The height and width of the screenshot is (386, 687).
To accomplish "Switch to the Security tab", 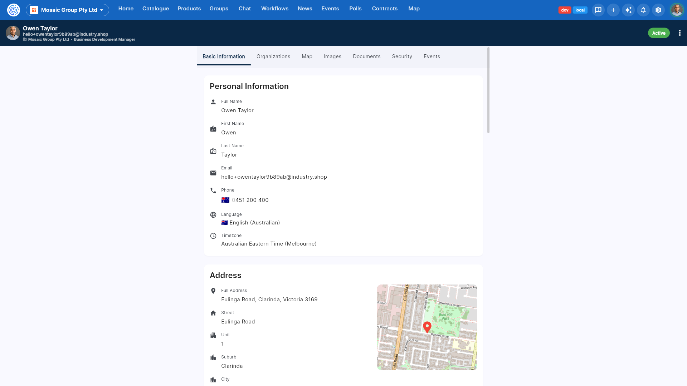I will click(x=402, y=56).
